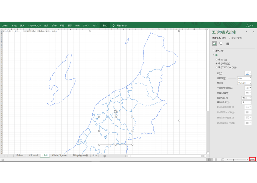Click the add new sheet plus icon
The image size is (257, 183).
pos(104,156)
